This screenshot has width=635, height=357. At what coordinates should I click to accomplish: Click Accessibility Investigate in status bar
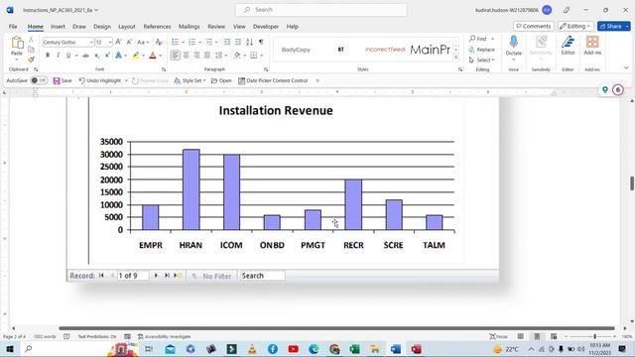165,337
